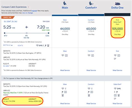Select the Main 44,000 miles fare
Screen dimensions: 132x108
65,29
